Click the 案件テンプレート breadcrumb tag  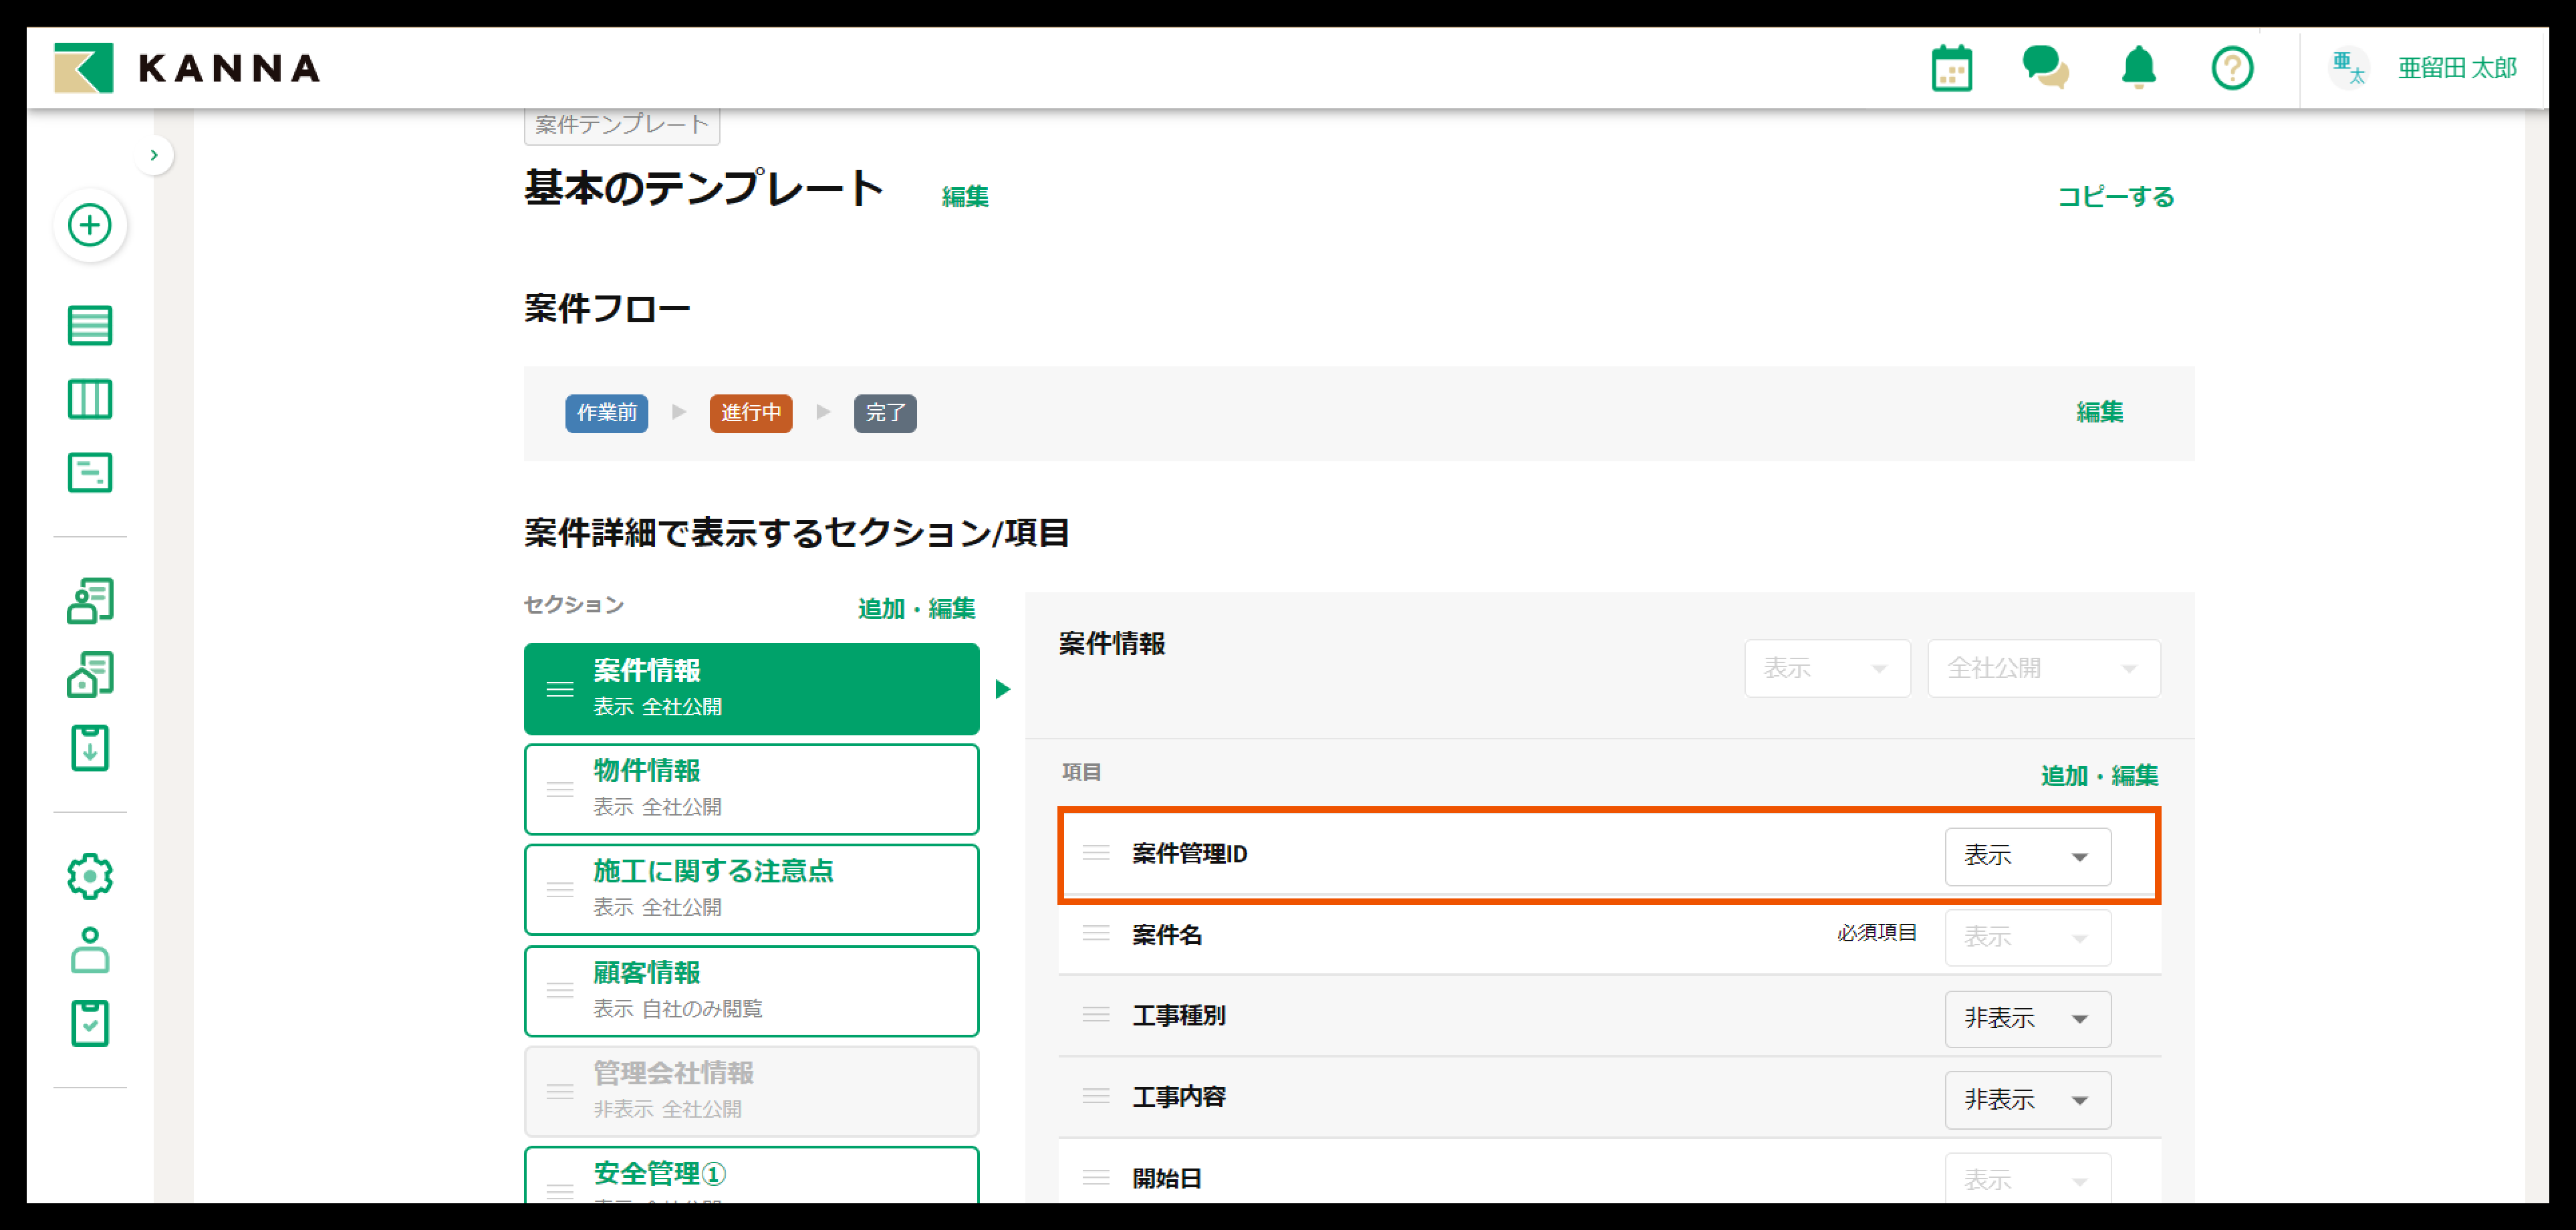(x=622, y=125)
